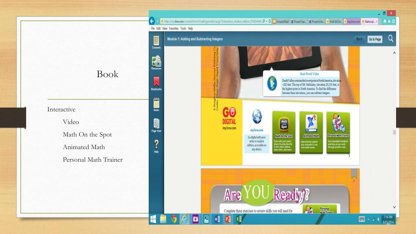Viewport: 416px width, 234px height.
Task: Open the browser home icon
Action: [385, 22]
